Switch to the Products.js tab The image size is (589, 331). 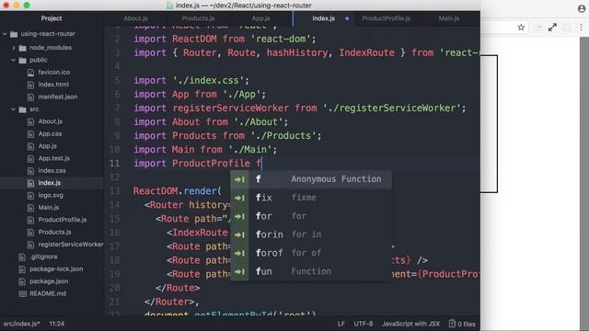198,18
